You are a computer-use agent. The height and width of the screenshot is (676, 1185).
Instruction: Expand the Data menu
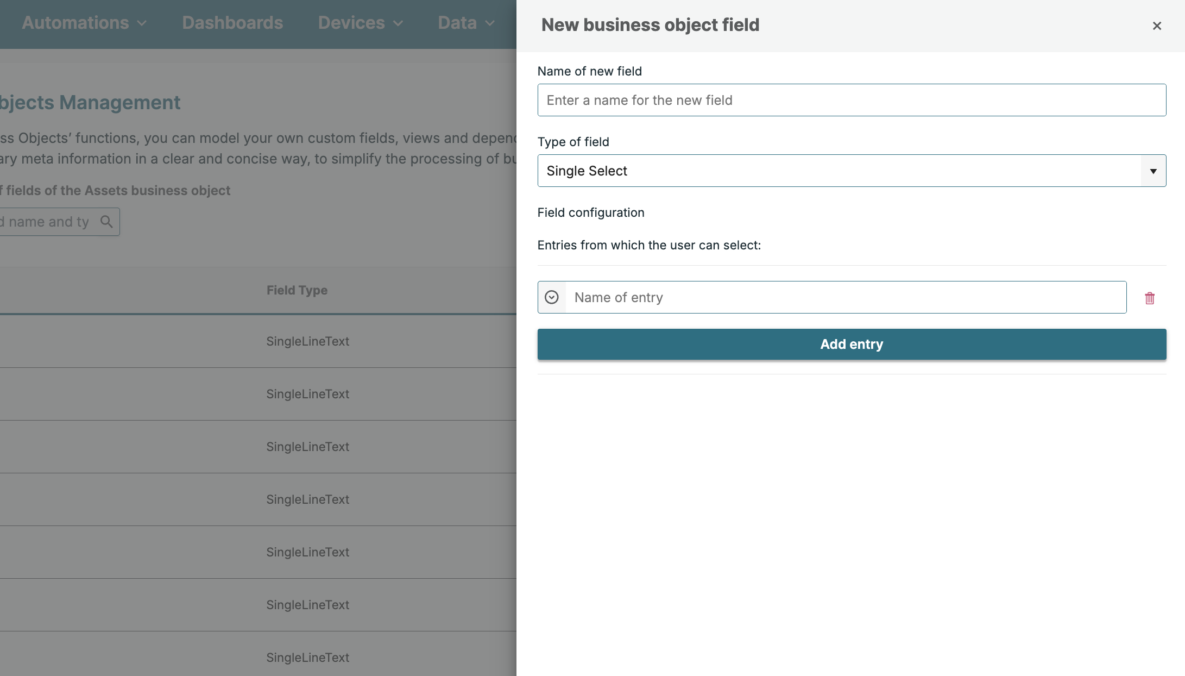click(x=457, y=23)
